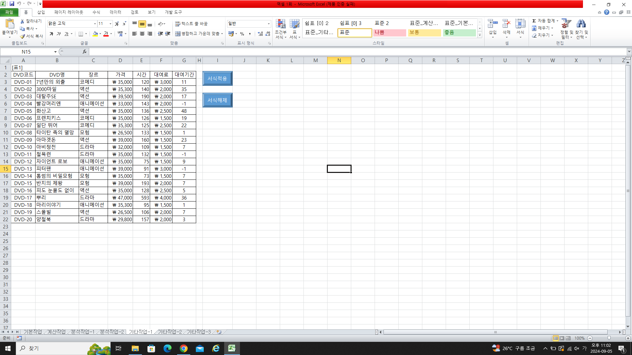
Task: Click the AutoSum sigma icon
Action: click(x=534, y=21)
